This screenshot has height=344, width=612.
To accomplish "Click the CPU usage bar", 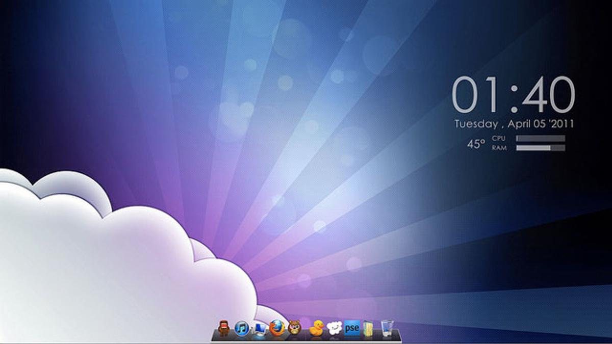I will [x=541, y=138].
